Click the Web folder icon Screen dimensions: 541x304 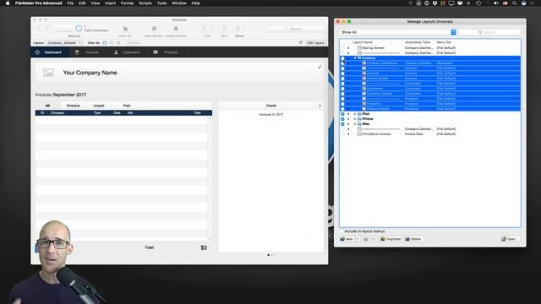coord(359,124)
